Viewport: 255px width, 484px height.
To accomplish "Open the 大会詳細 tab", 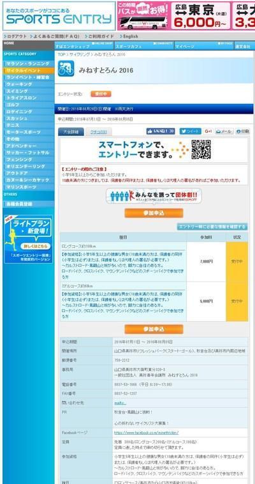I will (71, 132).
